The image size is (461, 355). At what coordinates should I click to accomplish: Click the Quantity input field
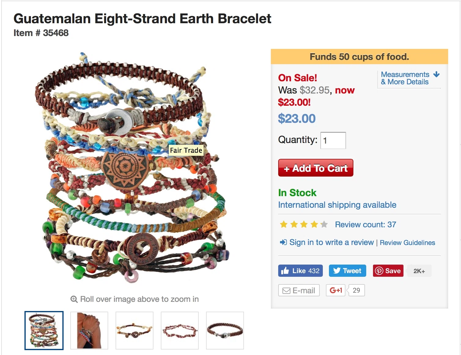[x=333, y=141]
